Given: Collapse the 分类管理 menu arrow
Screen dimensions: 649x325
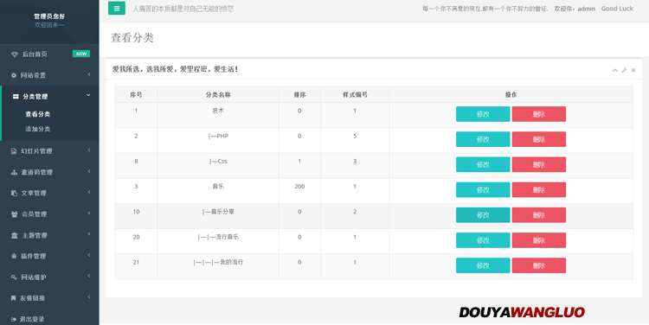Looking at the screenshot, I should (88, 96).
